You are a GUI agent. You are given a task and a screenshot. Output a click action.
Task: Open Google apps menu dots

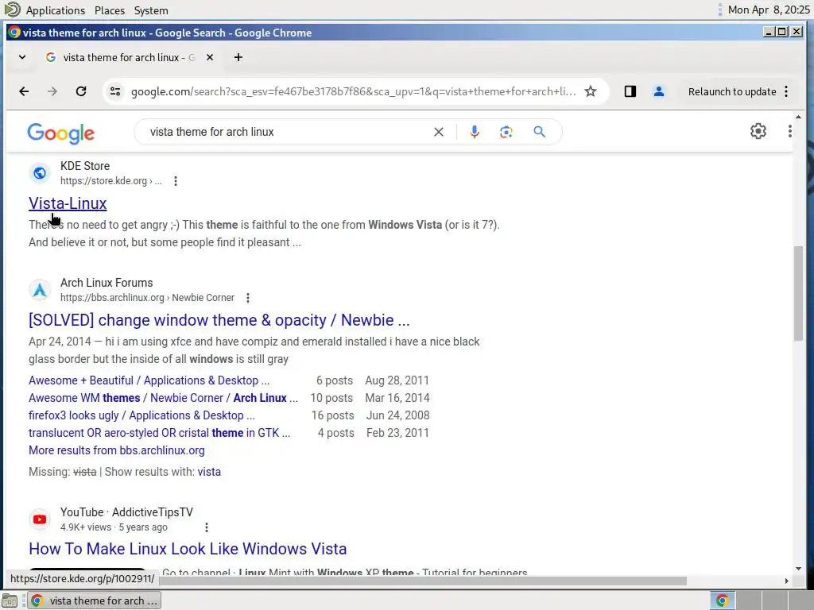(x=789, y=131)
